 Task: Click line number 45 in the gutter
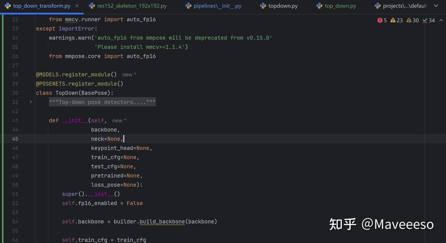click(15, 139)
